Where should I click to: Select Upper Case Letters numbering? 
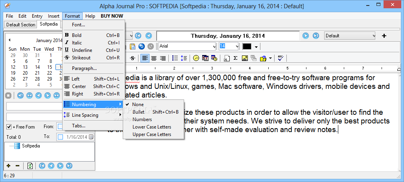[x=153, y=134]
